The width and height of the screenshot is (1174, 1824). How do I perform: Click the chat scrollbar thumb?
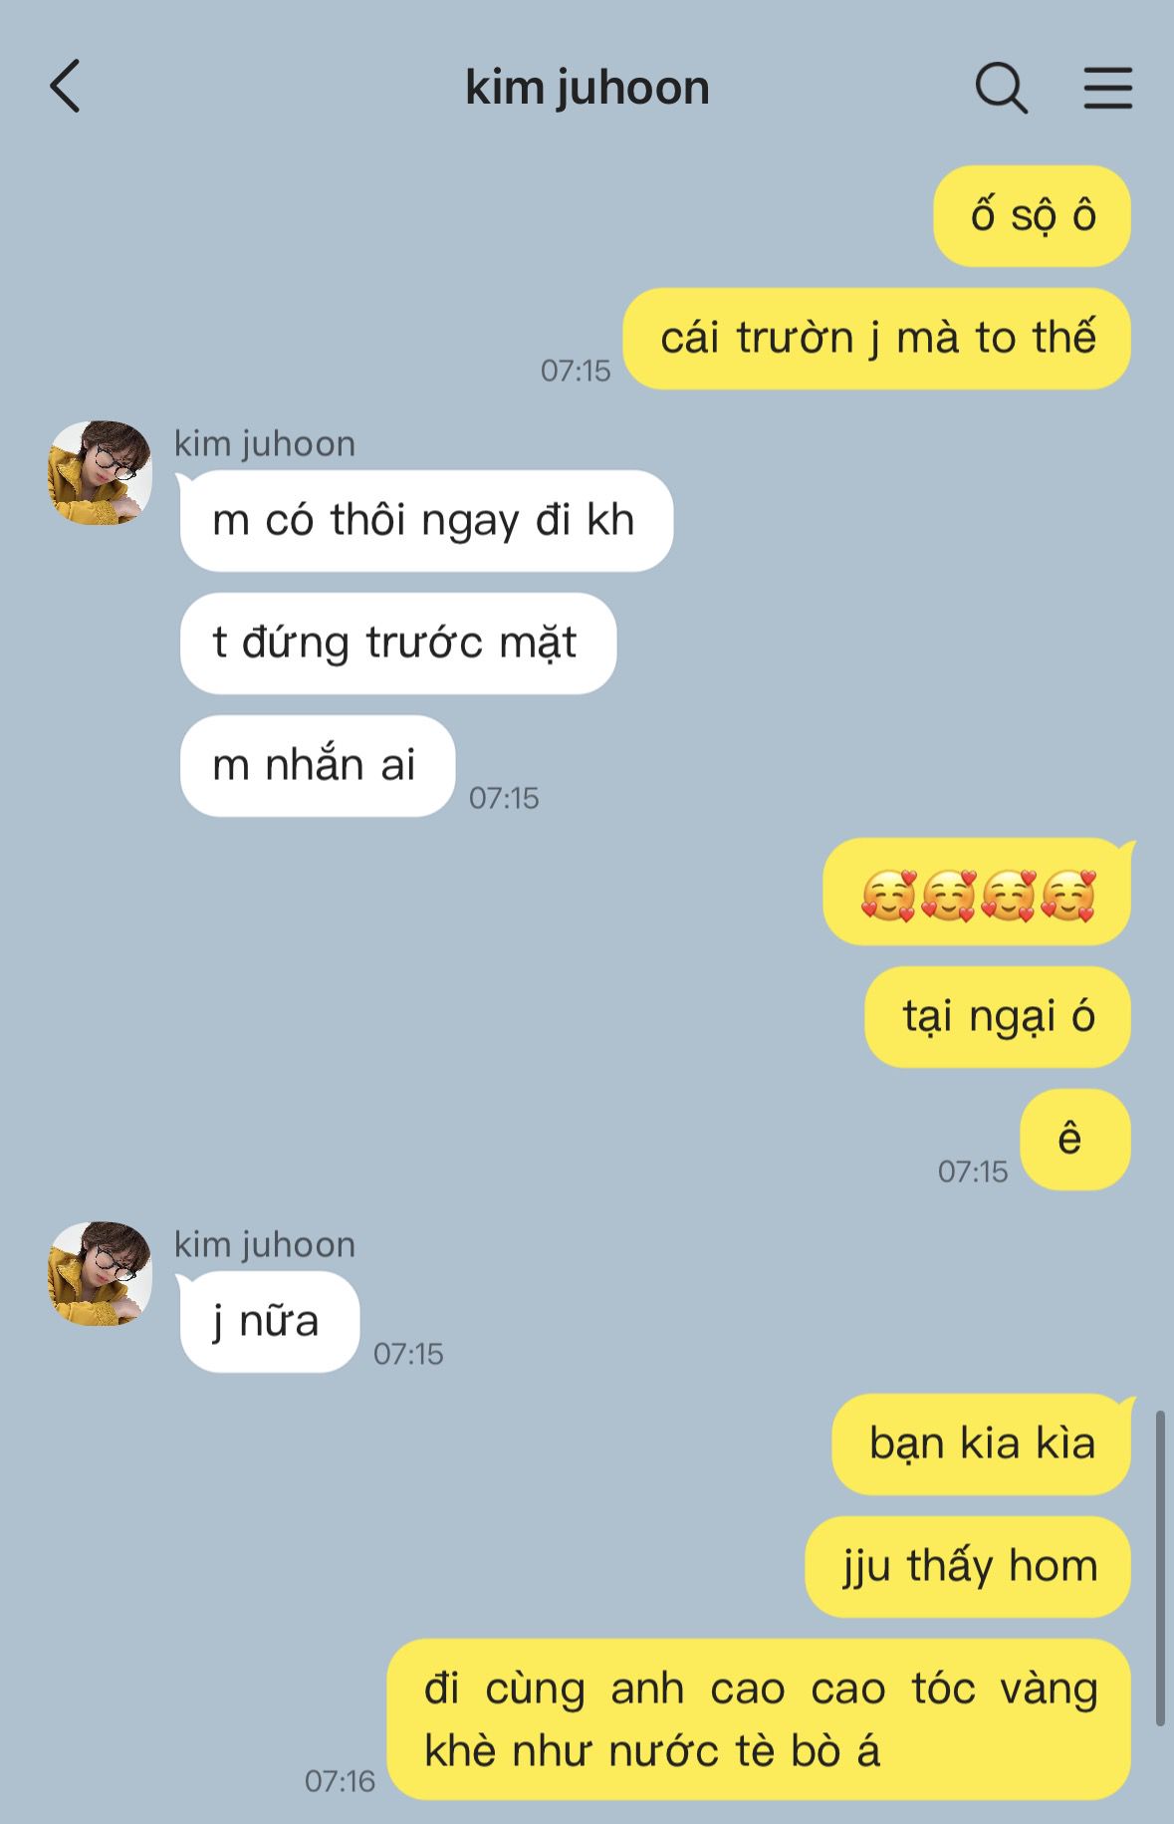point(1160,1567)
